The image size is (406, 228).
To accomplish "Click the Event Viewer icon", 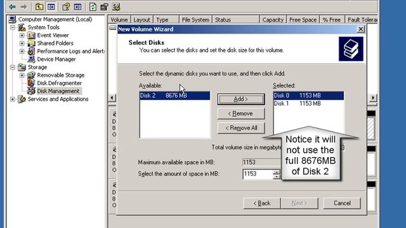I will tap(31, 35).
